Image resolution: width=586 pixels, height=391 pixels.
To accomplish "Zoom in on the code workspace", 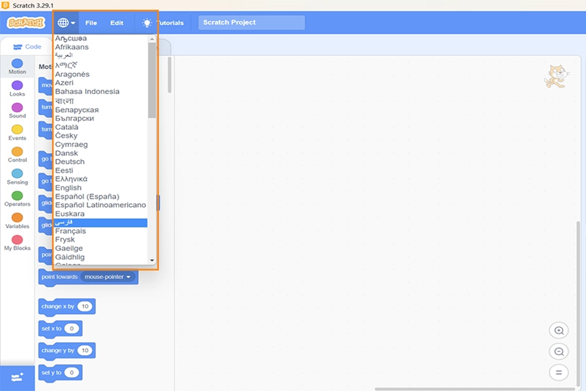I will pyautogui.click(x=558, y=330).
